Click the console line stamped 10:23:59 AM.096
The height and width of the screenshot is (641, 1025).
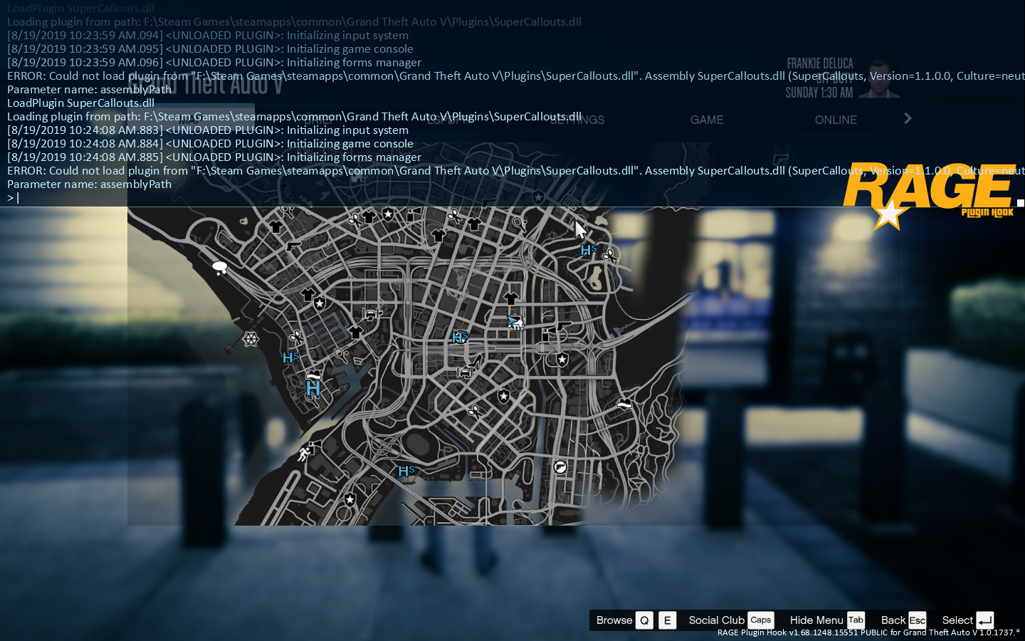point(214,63)
